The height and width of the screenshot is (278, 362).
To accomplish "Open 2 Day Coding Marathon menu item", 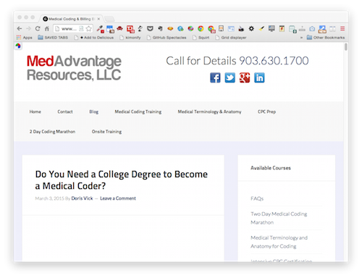I will (x=52, y=132).
